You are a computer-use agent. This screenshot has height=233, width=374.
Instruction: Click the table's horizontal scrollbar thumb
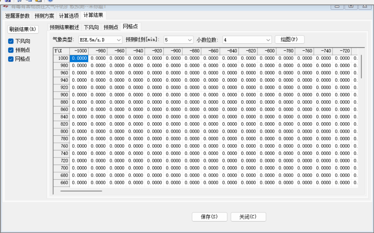[x=81, y=191]
